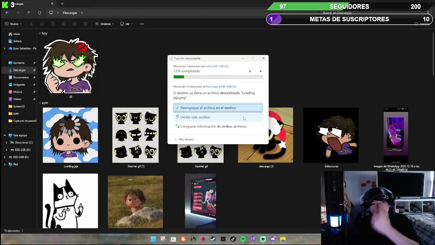The height and width of the screenshot is (245, 435).
Task: Click the 12% progress bar in the dialog
Action: 218,77
